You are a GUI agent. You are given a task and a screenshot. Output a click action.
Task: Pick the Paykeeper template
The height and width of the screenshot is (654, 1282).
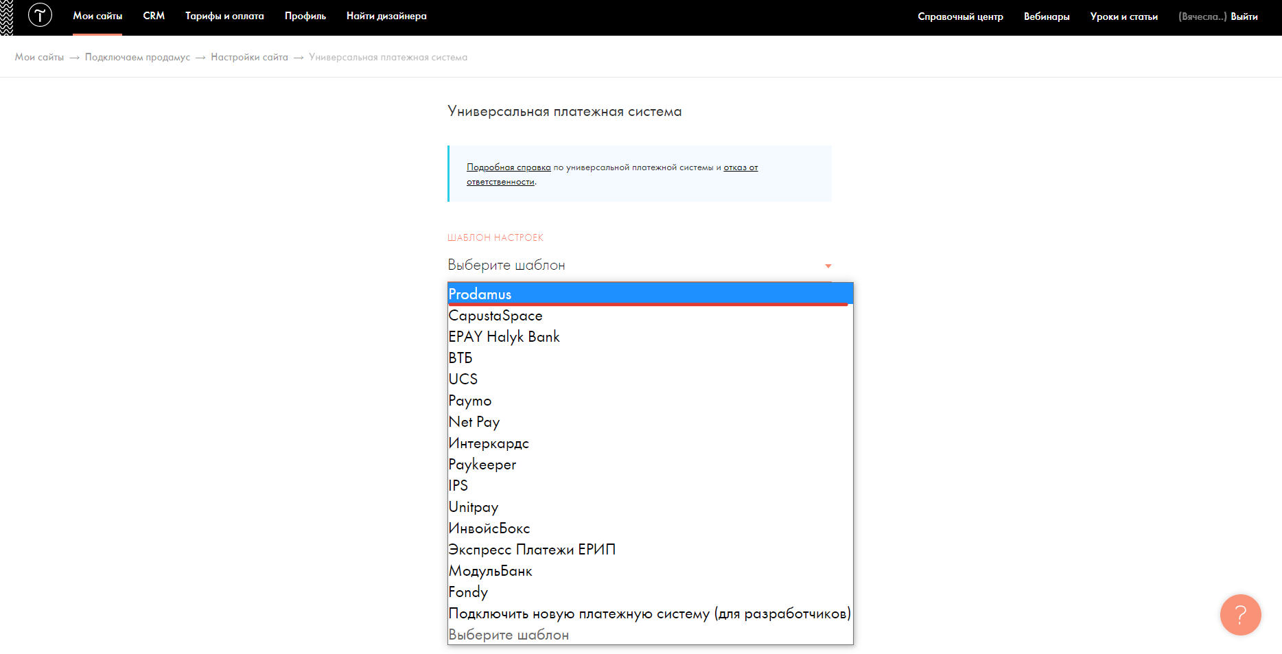651,465
